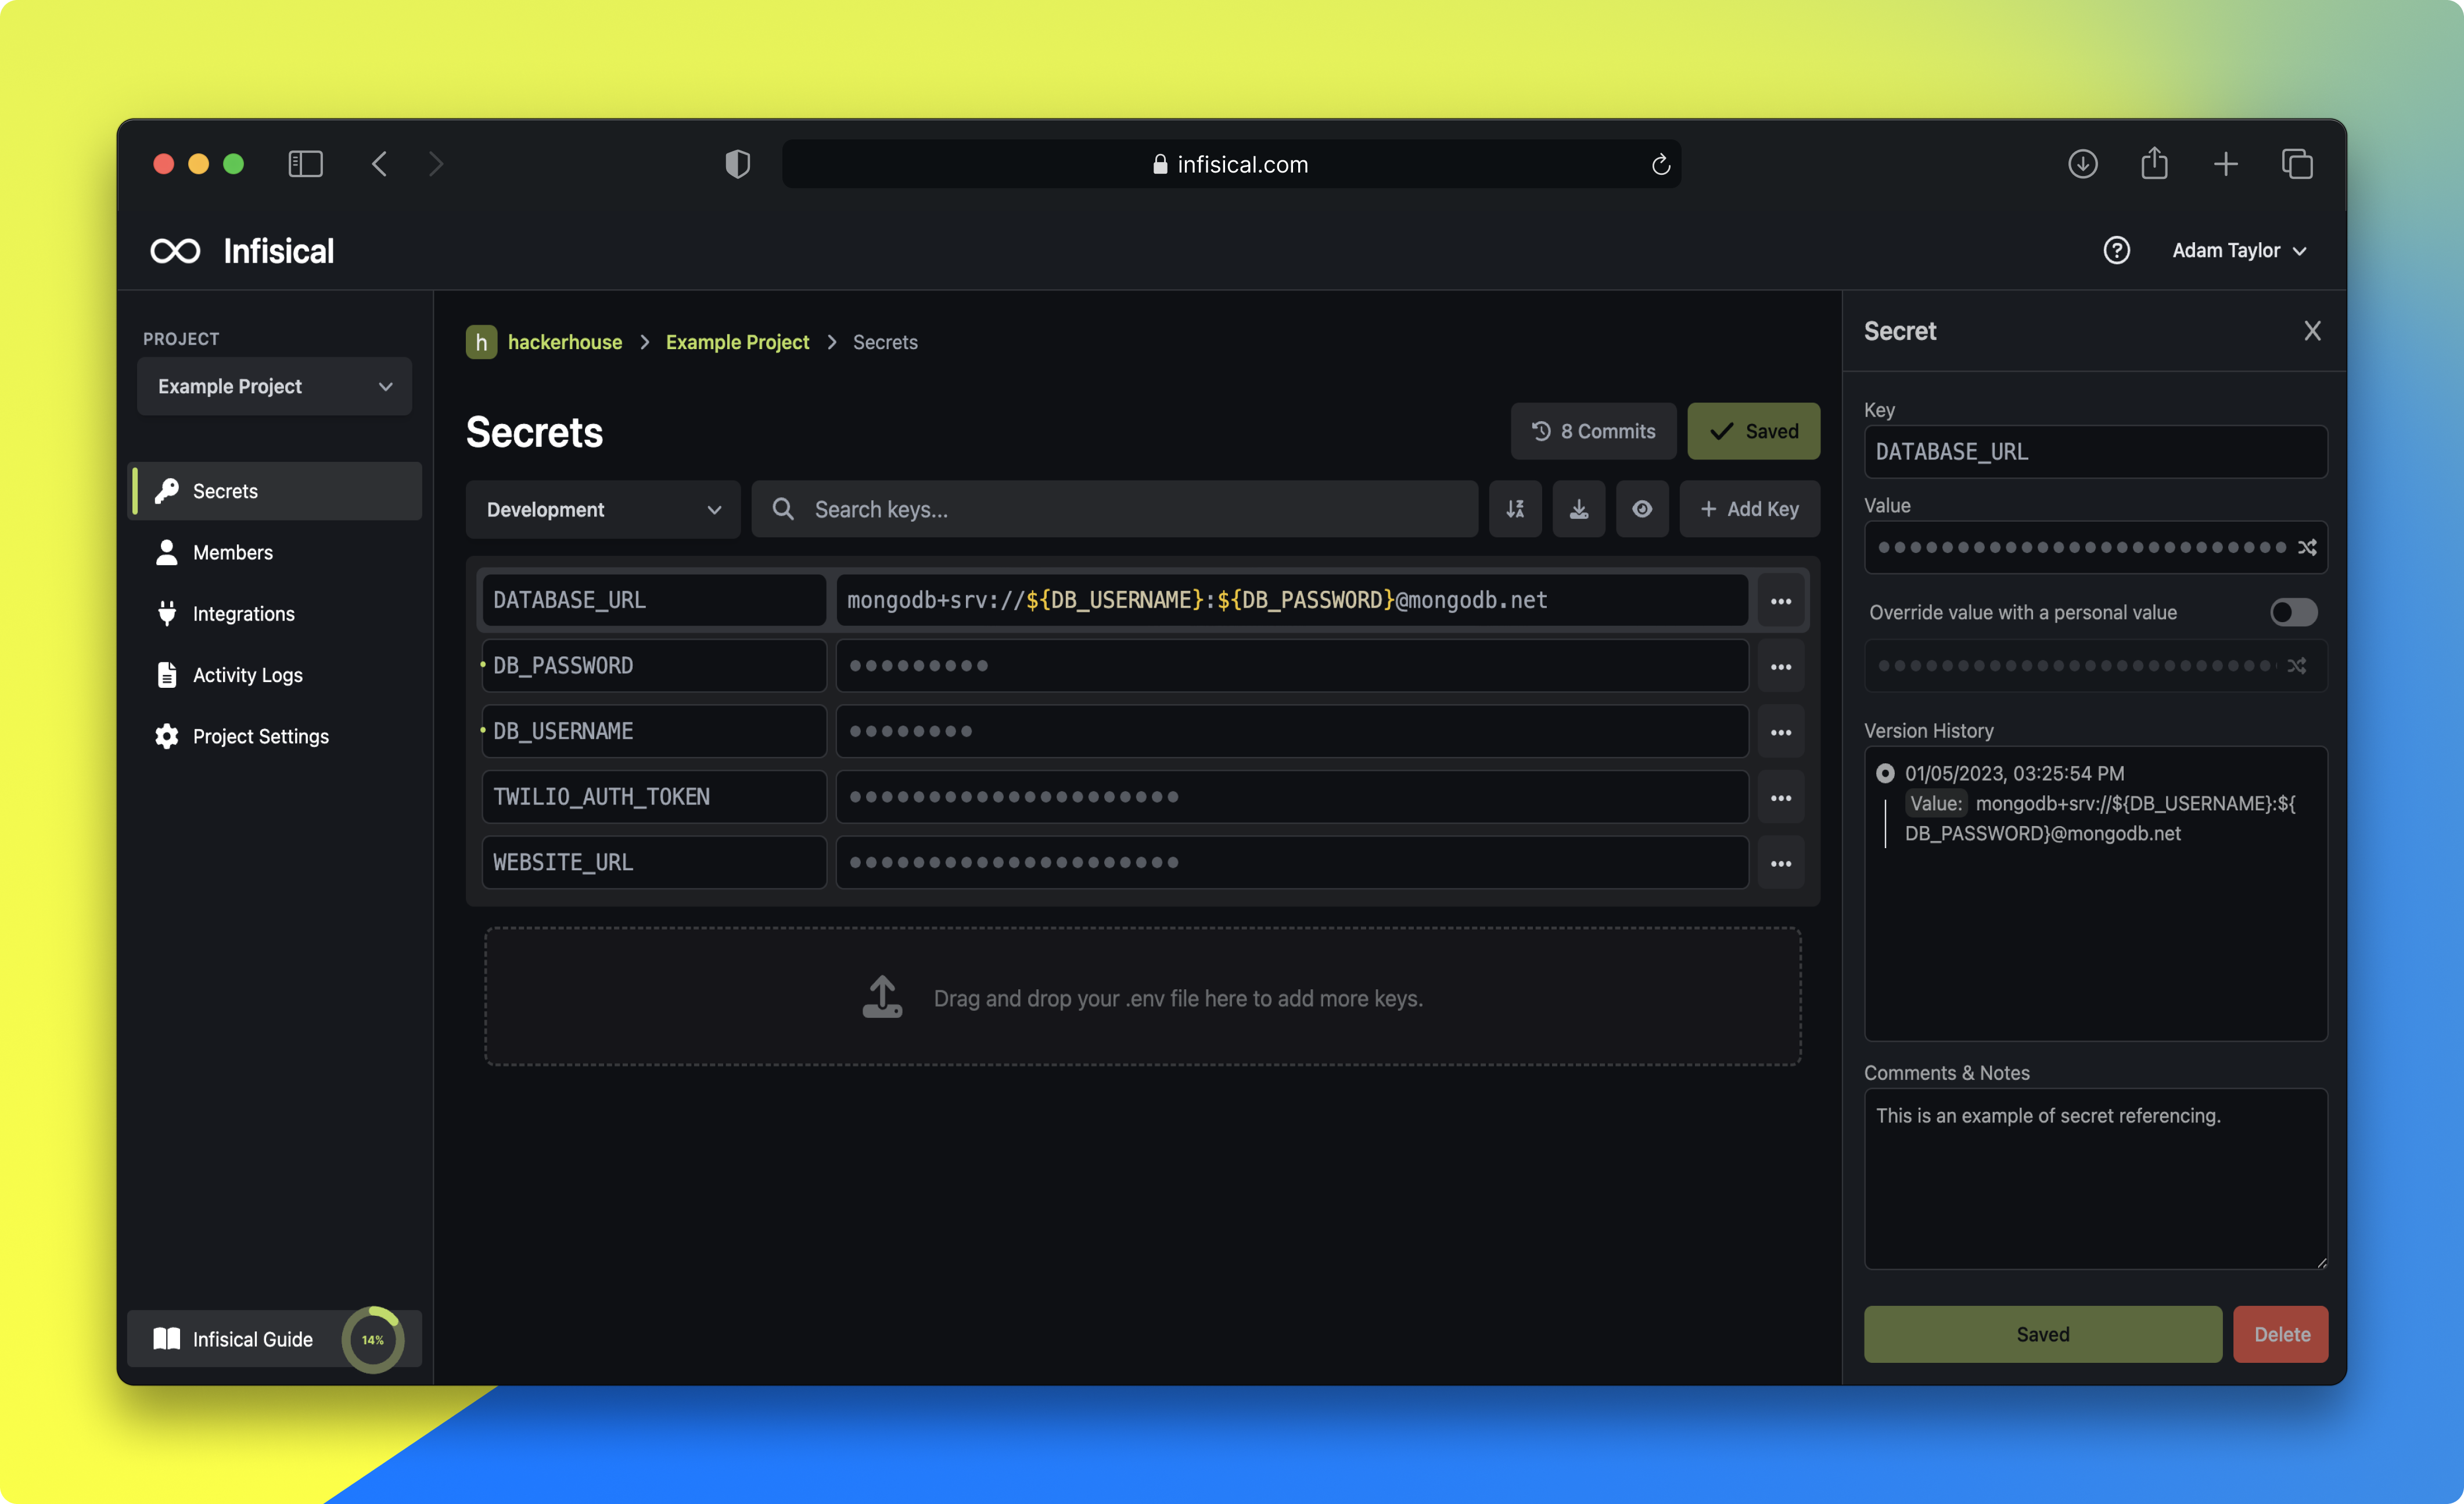2464x1504 pixels.
Task: Select the version history entry radio marker
Action: 1885,773
